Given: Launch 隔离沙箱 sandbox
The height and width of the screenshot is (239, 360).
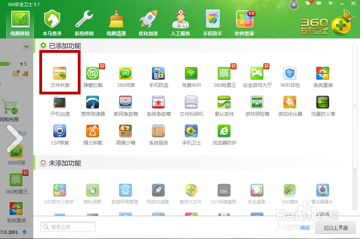Looking at the screenshot, I should 126,135.
